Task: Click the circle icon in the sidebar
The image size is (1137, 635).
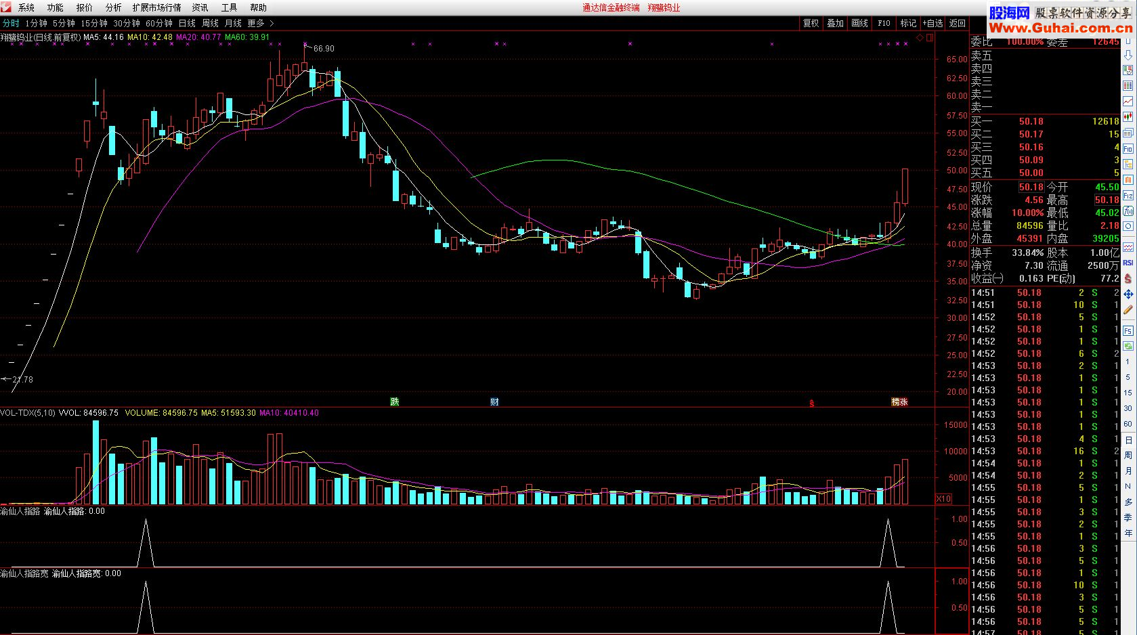Action: point(1128,226)
